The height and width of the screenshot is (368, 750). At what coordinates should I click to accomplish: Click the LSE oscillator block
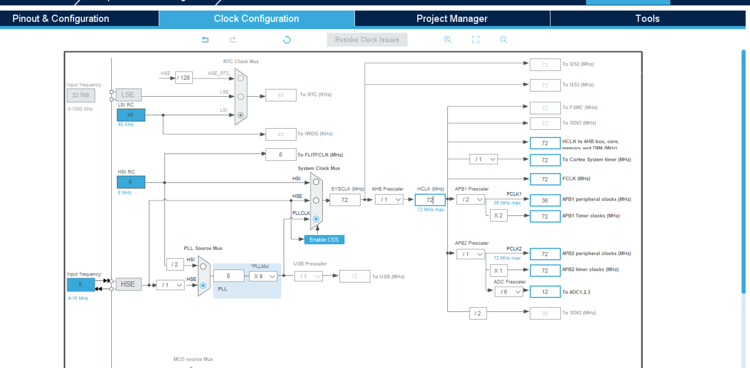coord(128,95)
